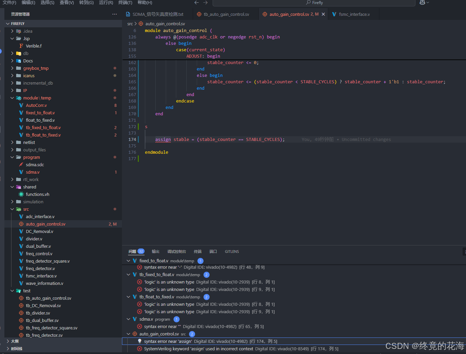Collapse the shared folder
466x354 pixels.
pyautogui.click(x=12, y=187)
